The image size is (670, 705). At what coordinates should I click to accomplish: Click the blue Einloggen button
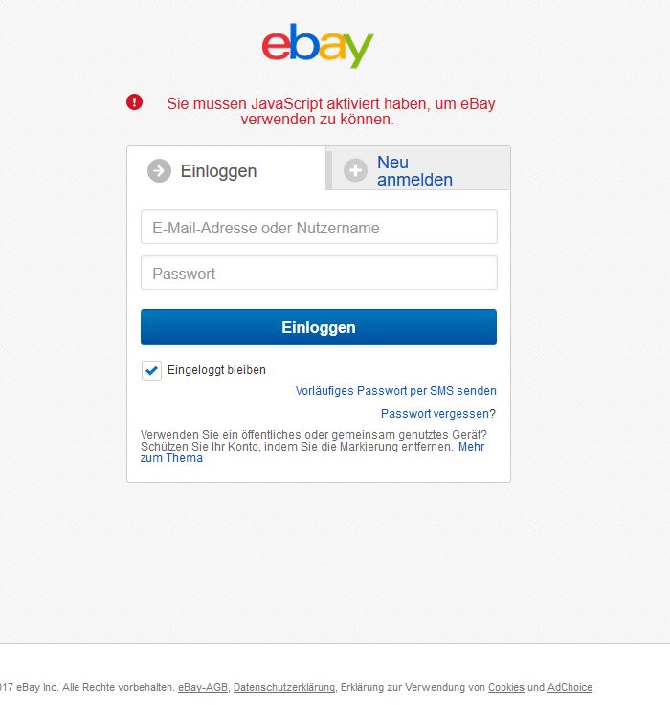[319, 327]
